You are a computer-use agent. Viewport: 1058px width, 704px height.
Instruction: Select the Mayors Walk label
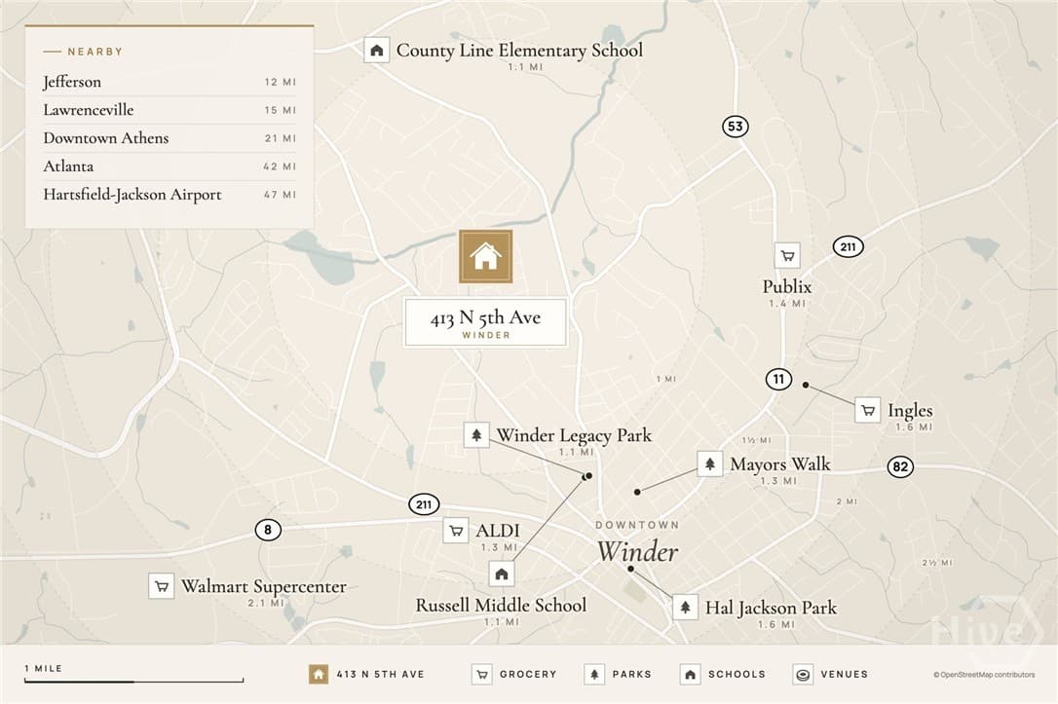pos(780,464)
